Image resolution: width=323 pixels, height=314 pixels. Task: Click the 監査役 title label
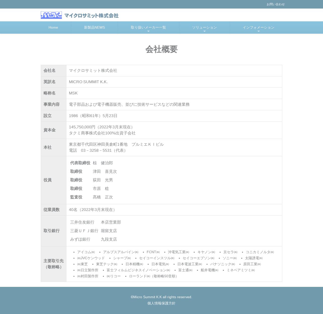[76, 197]
